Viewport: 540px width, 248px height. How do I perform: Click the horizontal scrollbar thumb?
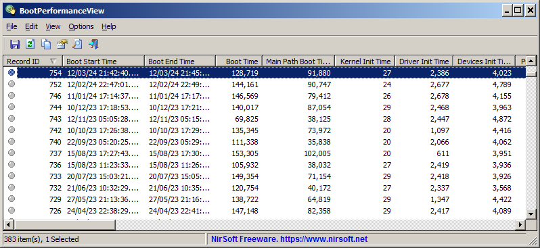65,225
